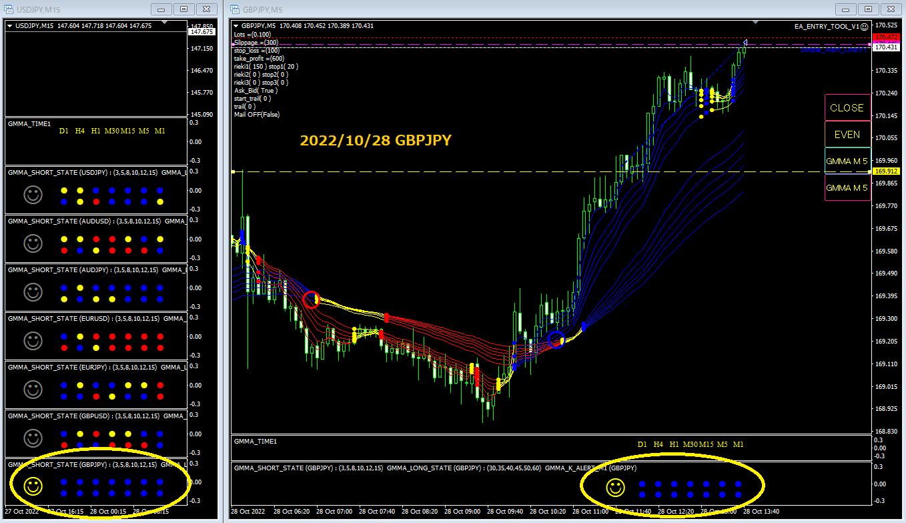The width and height of the screenshot is (906, 523).
Task: Click M1 label in GBPJPY window's GMMA_TIME1
Action: point(739,444)
